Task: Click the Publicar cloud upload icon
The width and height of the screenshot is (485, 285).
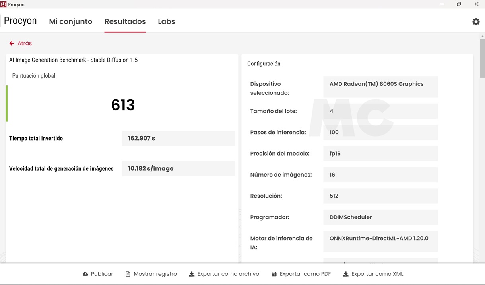Action: [x=85, y=274]
